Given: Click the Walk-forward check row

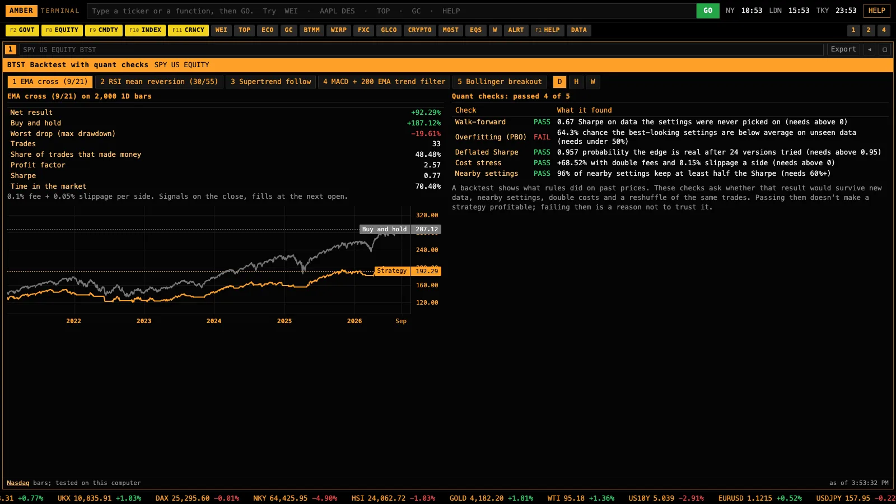Looking at the screenshot, I should pyautogui.click(x=671, y=122).
